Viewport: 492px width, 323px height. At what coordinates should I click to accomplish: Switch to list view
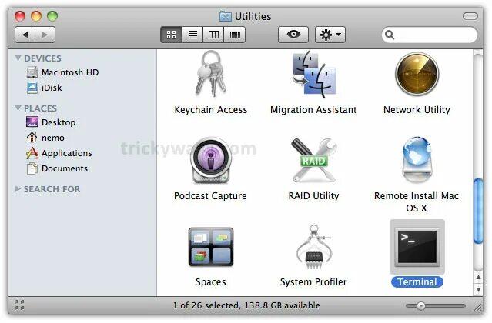coord(192,35)
